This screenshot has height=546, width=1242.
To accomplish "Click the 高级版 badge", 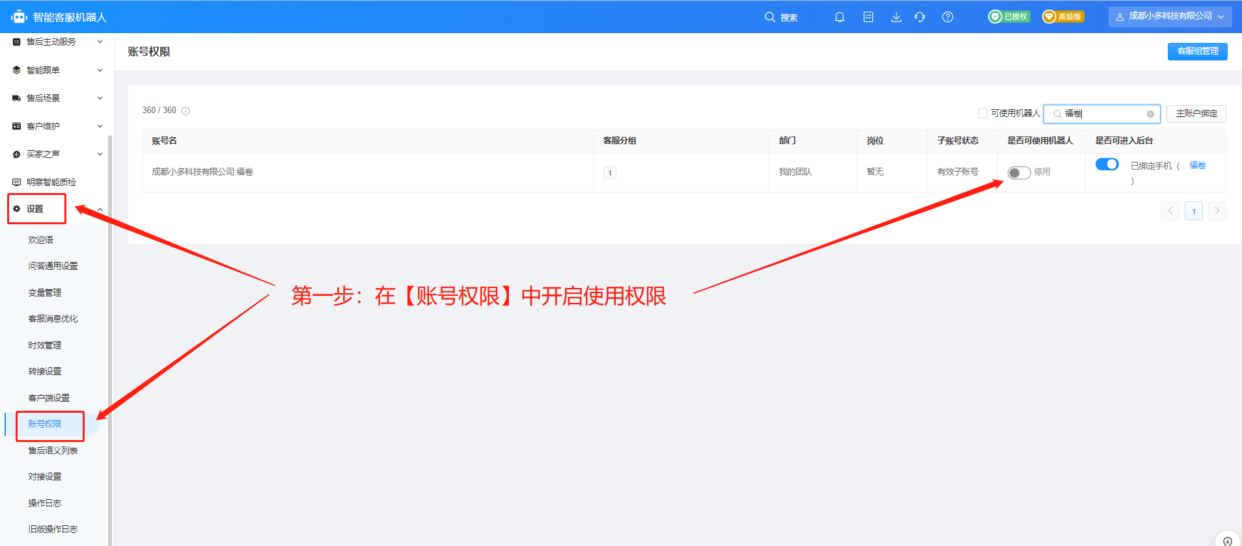I will point(1063,17).
